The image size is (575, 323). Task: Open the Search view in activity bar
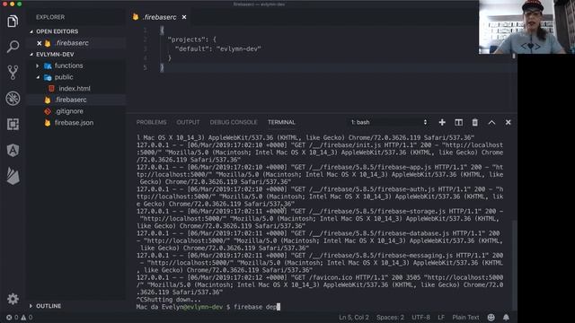(13, 47)
